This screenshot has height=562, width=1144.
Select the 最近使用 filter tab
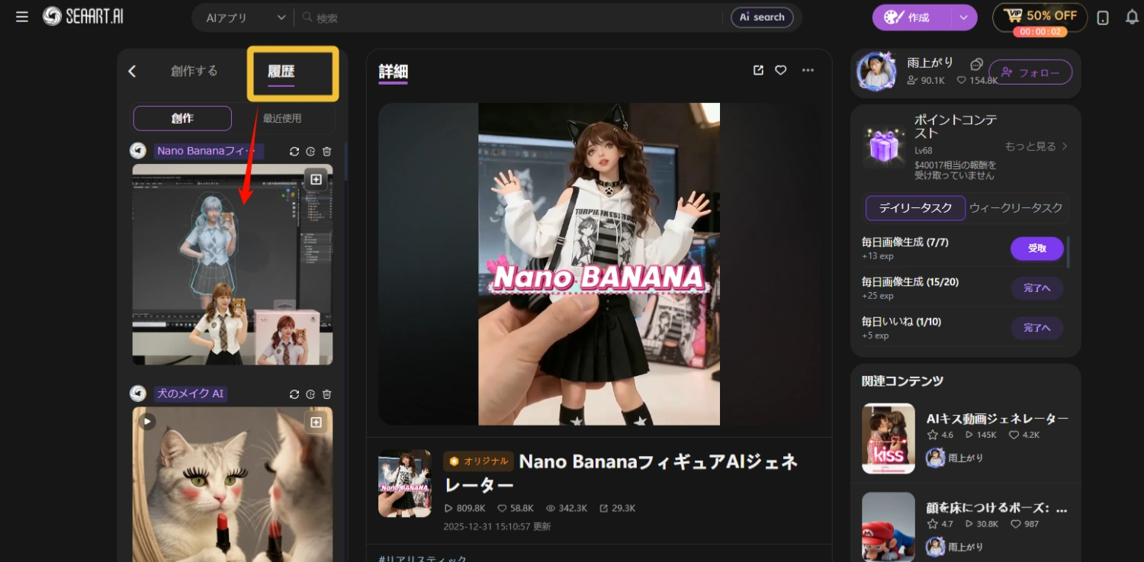[282, 118]
